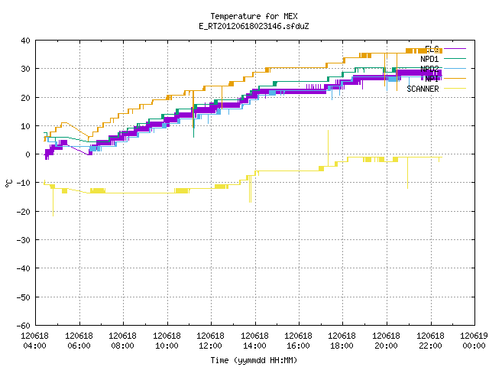Click the y-axis label -20
This screenshot has width=489, height=367.
coord(24,212)
